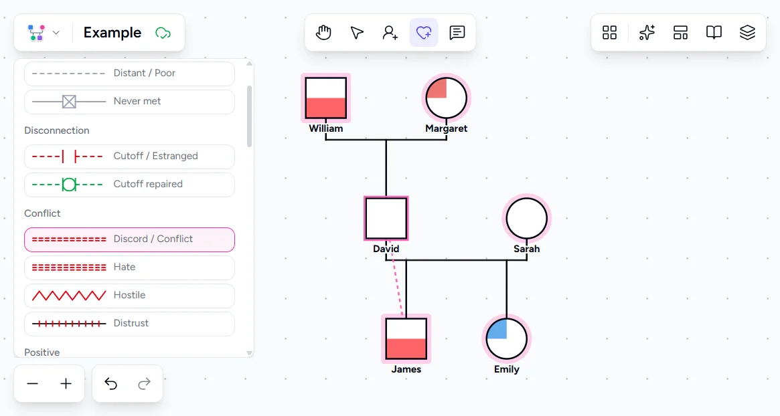Select Emily's circle node

(506, 339)
